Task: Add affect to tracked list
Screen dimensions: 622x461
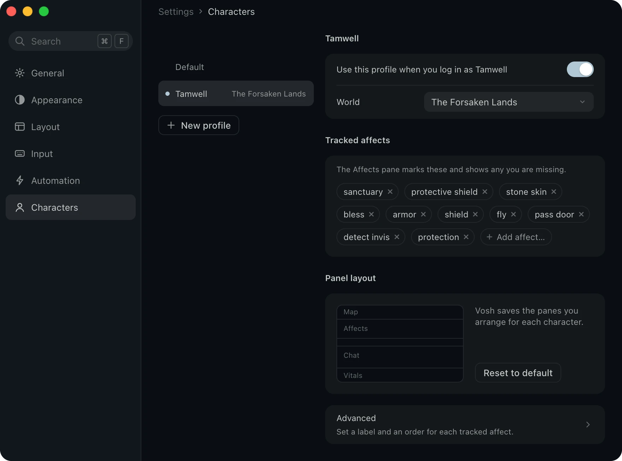Action: [516, 237]
